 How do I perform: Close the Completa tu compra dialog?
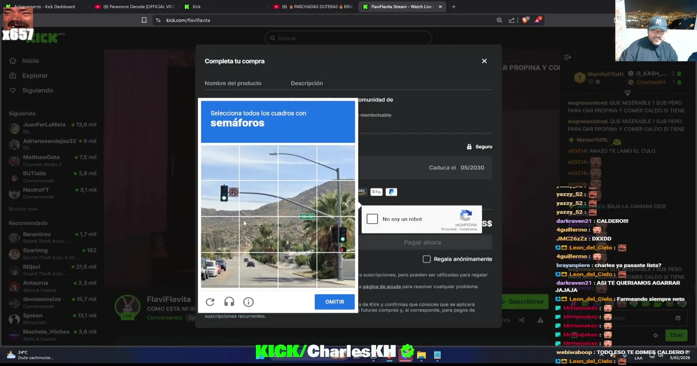coord(484,61)
